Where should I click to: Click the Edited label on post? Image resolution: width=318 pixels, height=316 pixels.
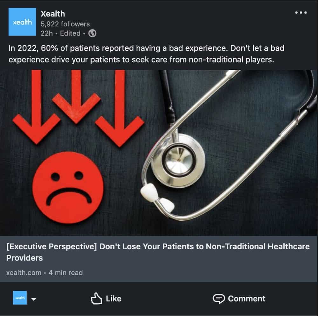(70, 33)
